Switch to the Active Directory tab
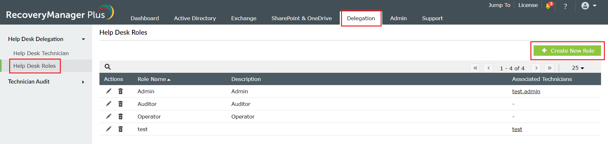Screen dimensions: 608x144 [195, 18]
